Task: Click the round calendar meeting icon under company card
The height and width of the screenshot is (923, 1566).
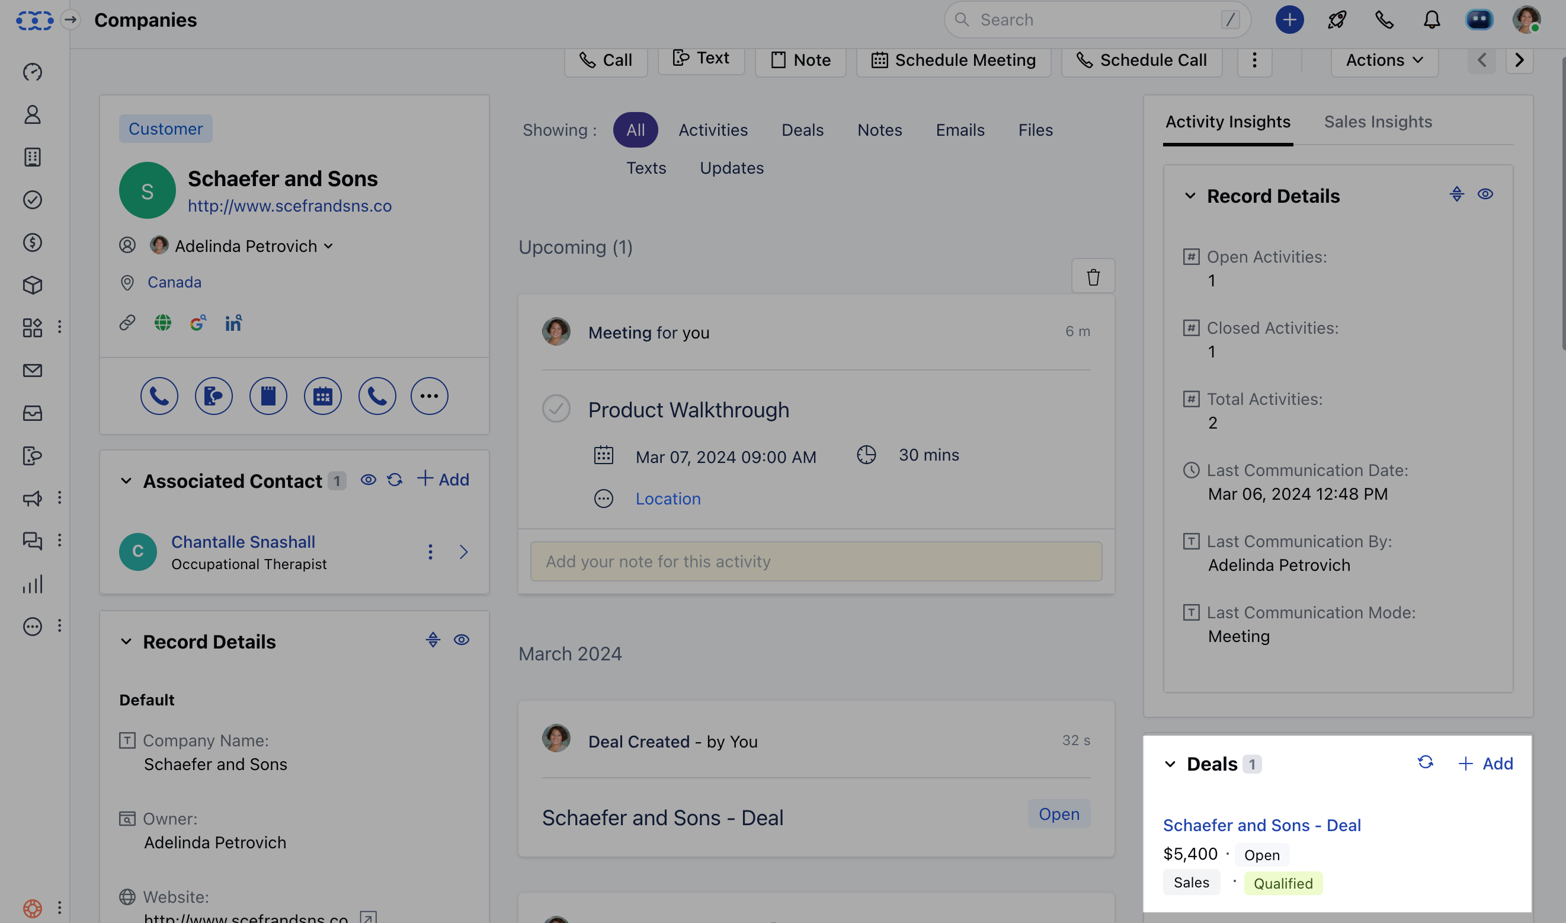Action: [x=323, y=396]
